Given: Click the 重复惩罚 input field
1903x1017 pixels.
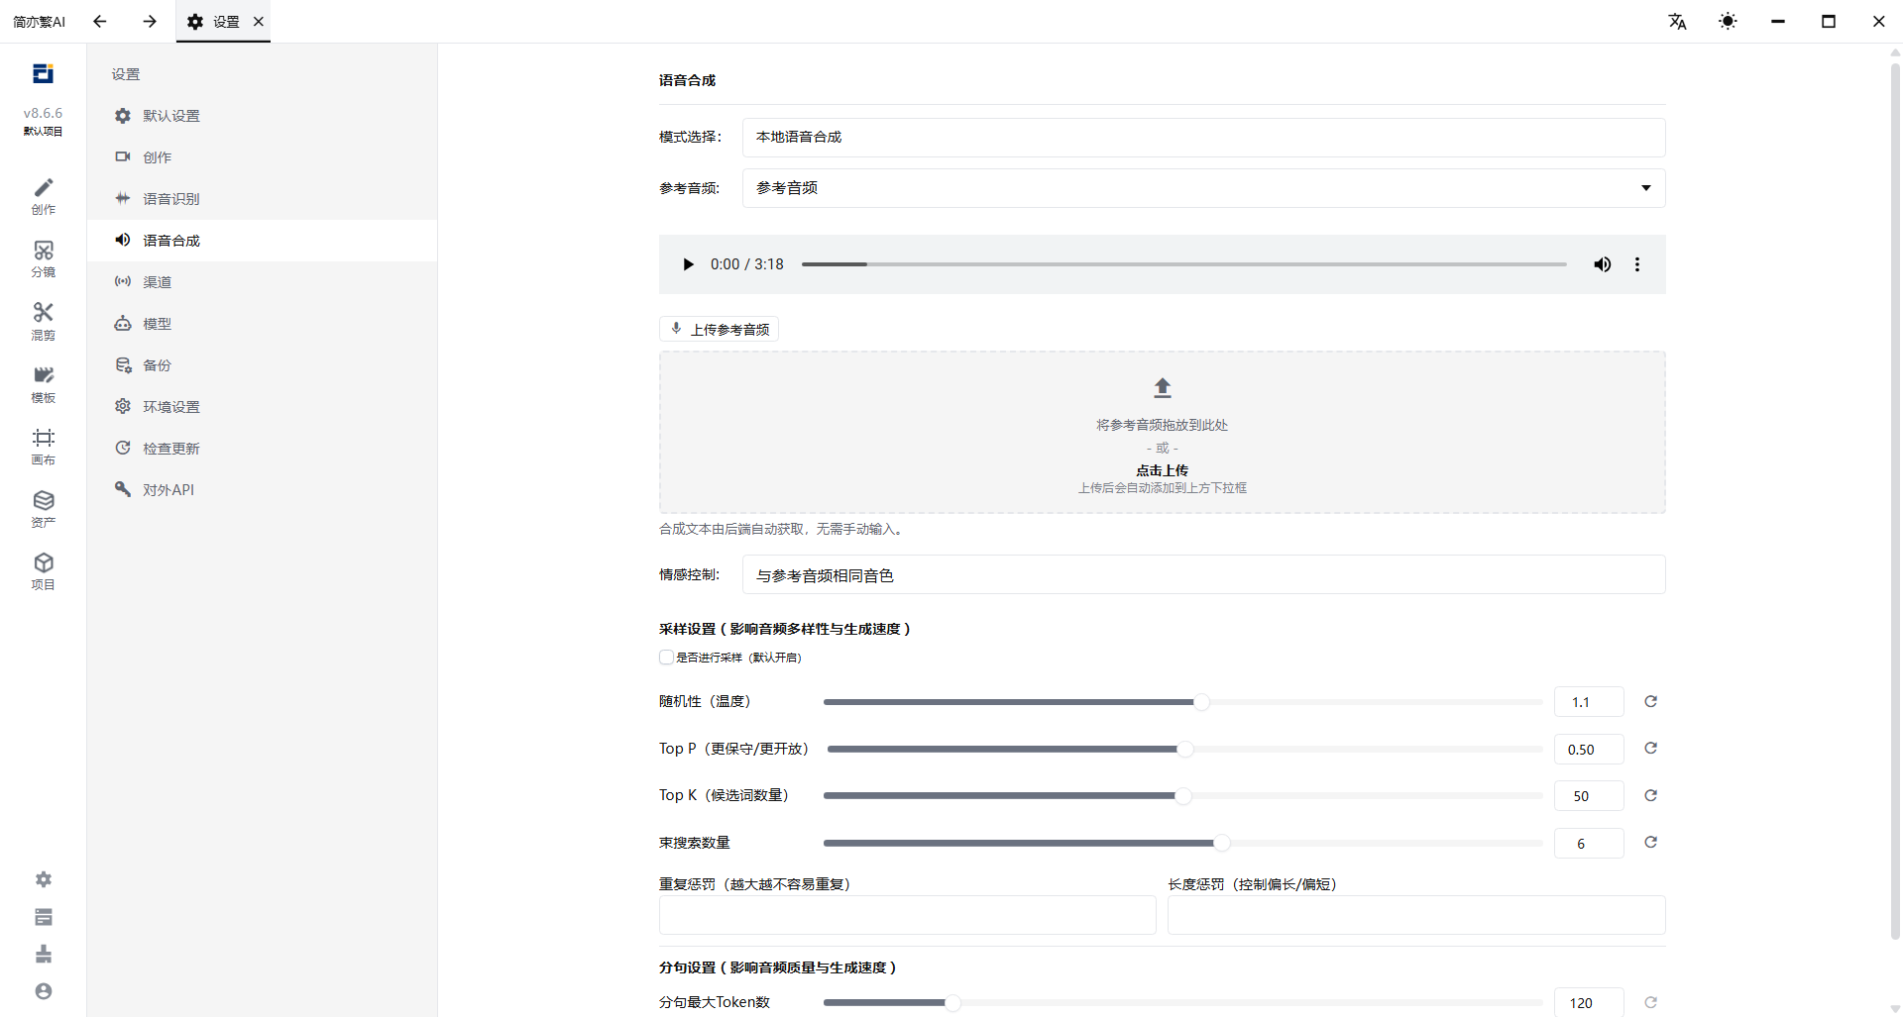Looking at the screenshot, I should tap(907, 915).
